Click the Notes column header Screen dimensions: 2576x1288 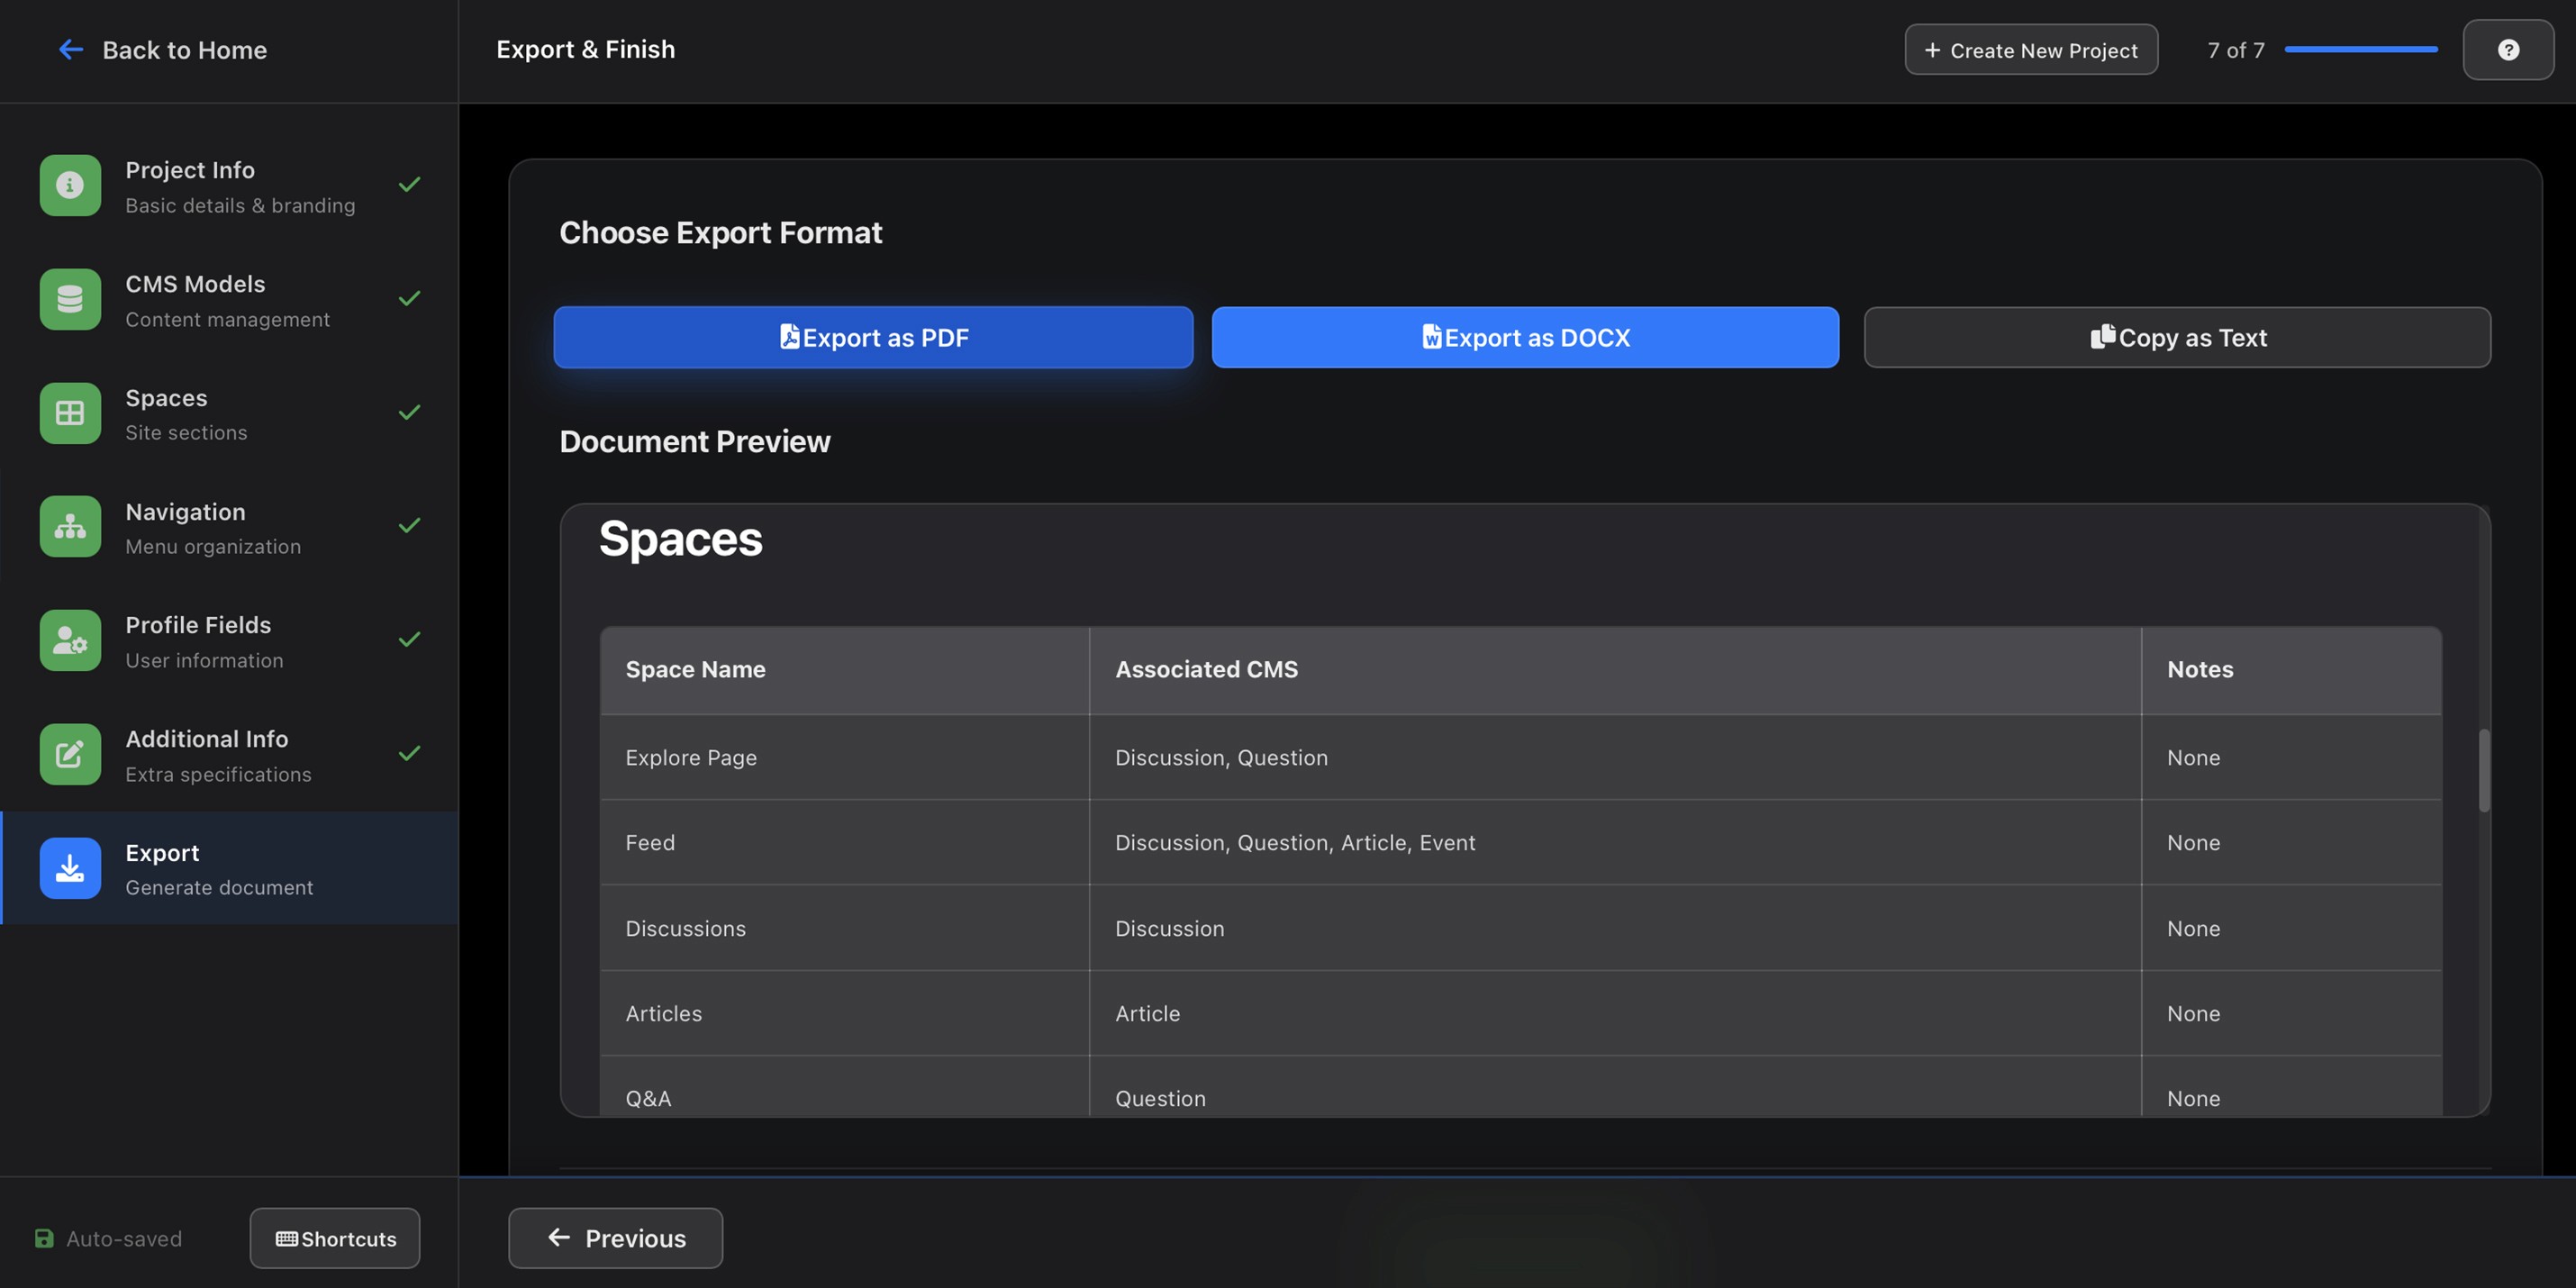pyautogui.click(x=2292, y=669)
